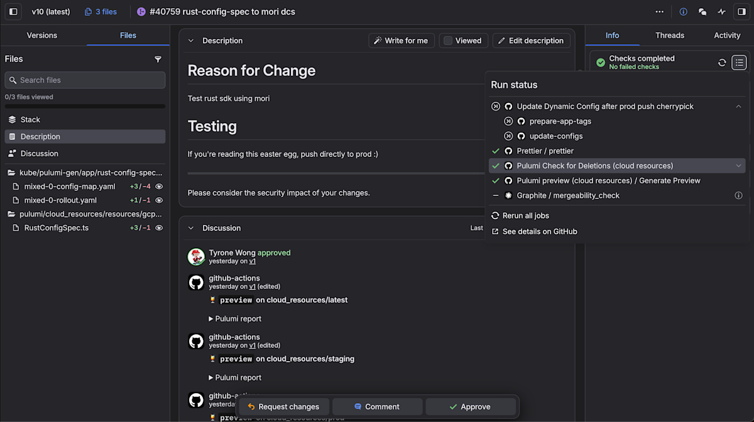The width and height of the screenshot is (754, 422).
Task: Switch to the Versions tab
Action: [x=42, y=35]
